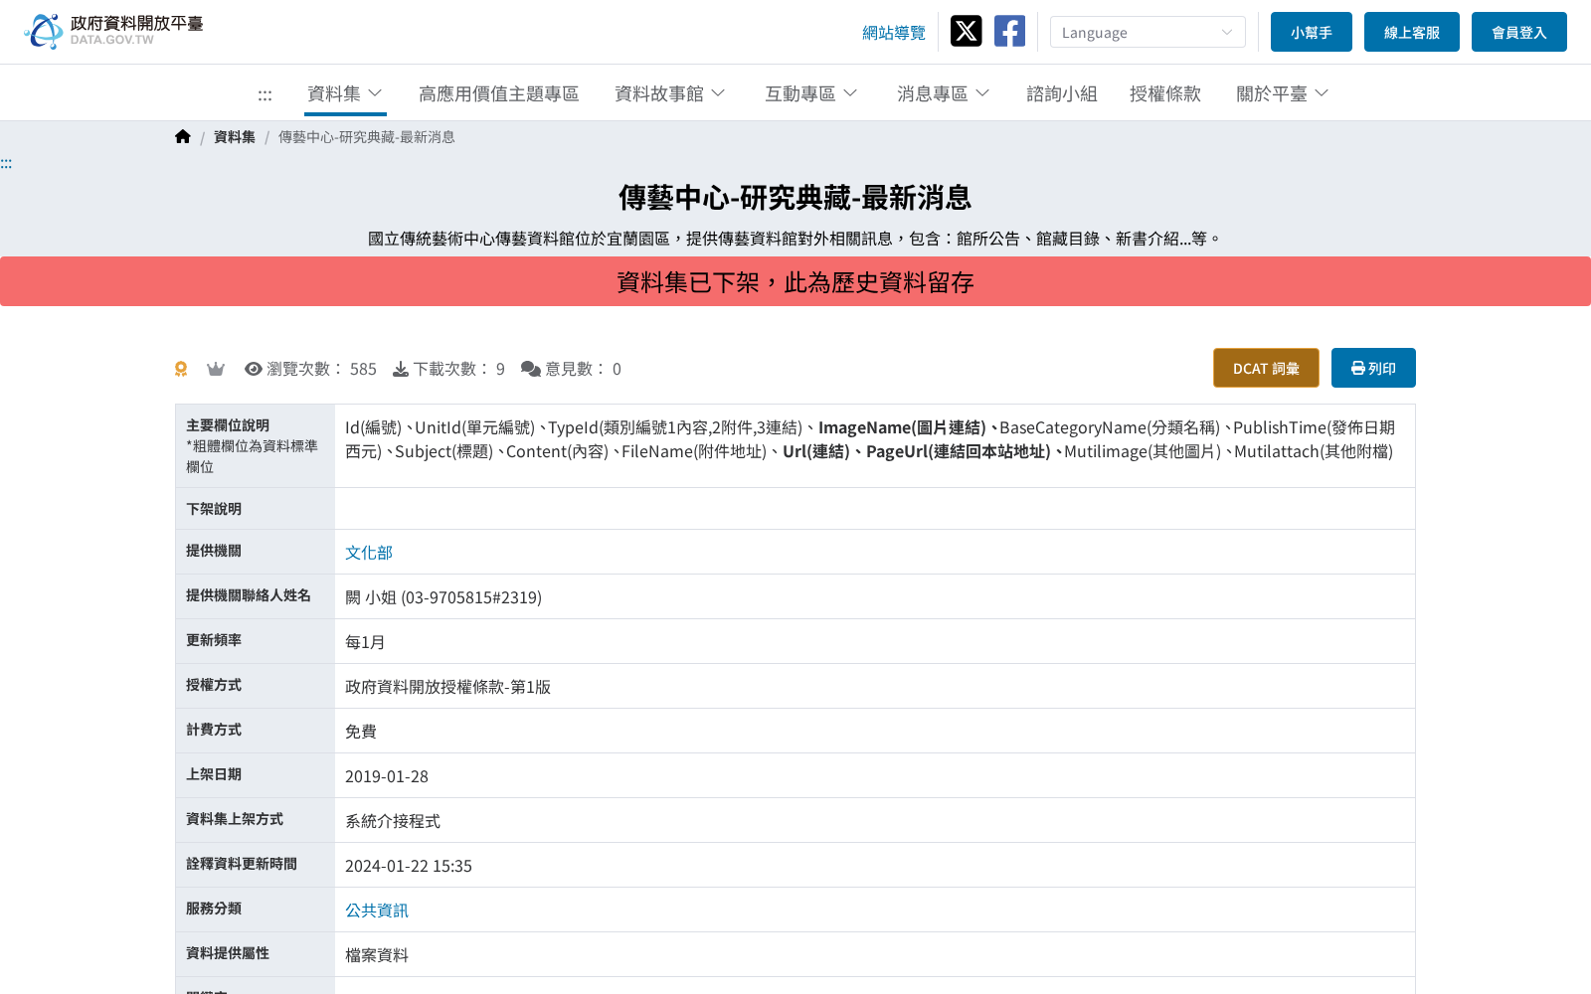Click the 會員登入 login button

[1519, 32]
